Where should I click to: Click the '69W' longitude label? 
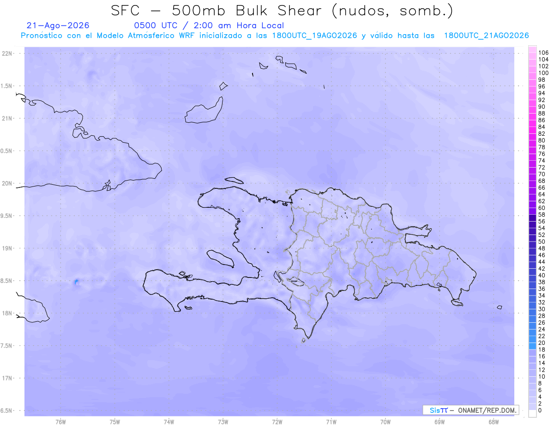click(440, 422)
